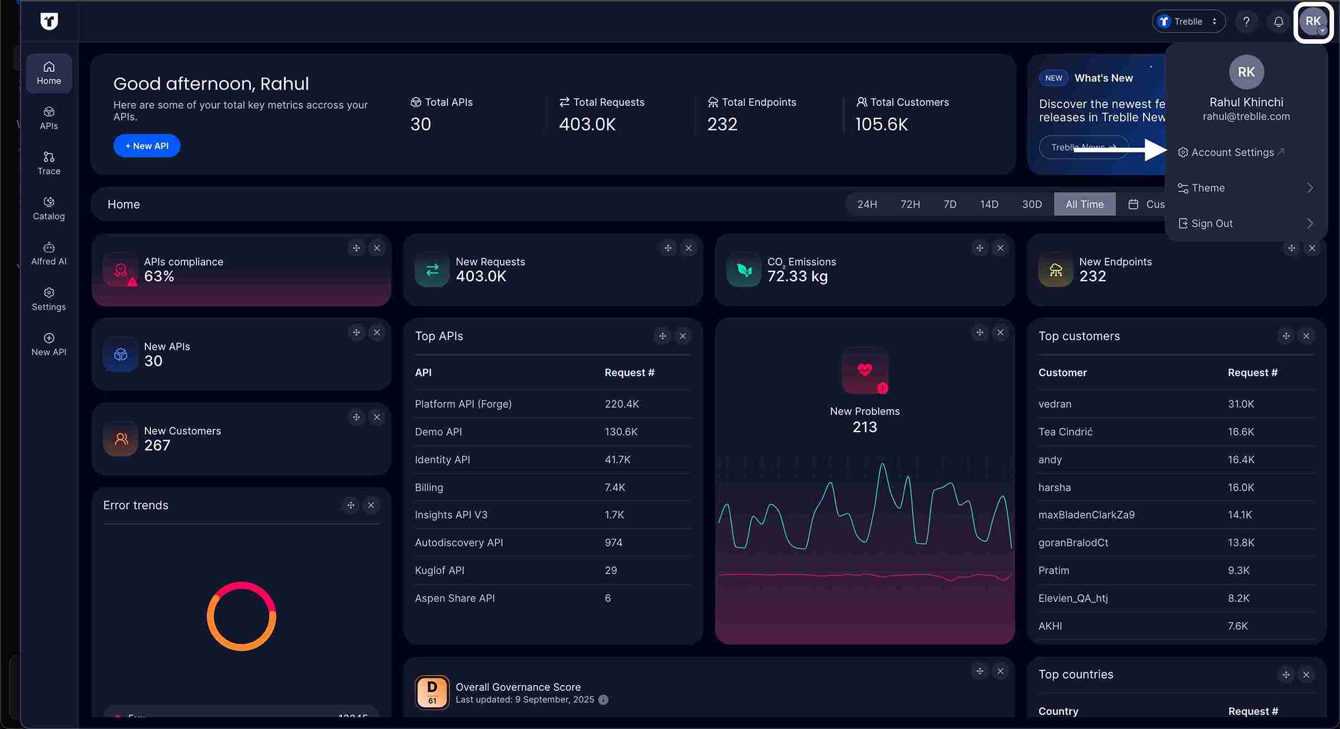Image resolution: width=1340 pixels, height=729 pixels.
Task: Choose Sign Out from the profile menu
Action: pyautogui.click(x=1210, y=223)
